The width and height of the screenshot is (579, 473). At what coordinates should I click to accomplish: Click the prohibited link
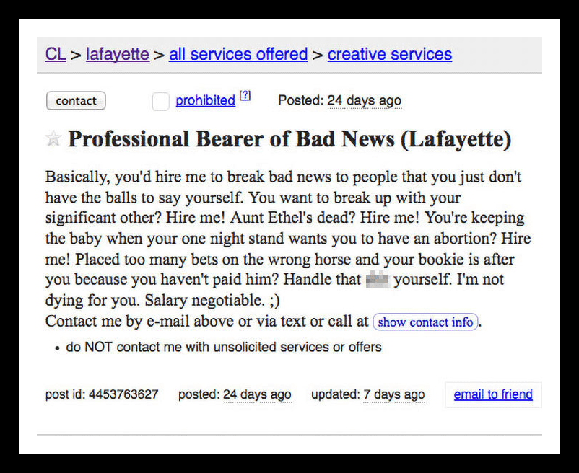coord(205,100)
